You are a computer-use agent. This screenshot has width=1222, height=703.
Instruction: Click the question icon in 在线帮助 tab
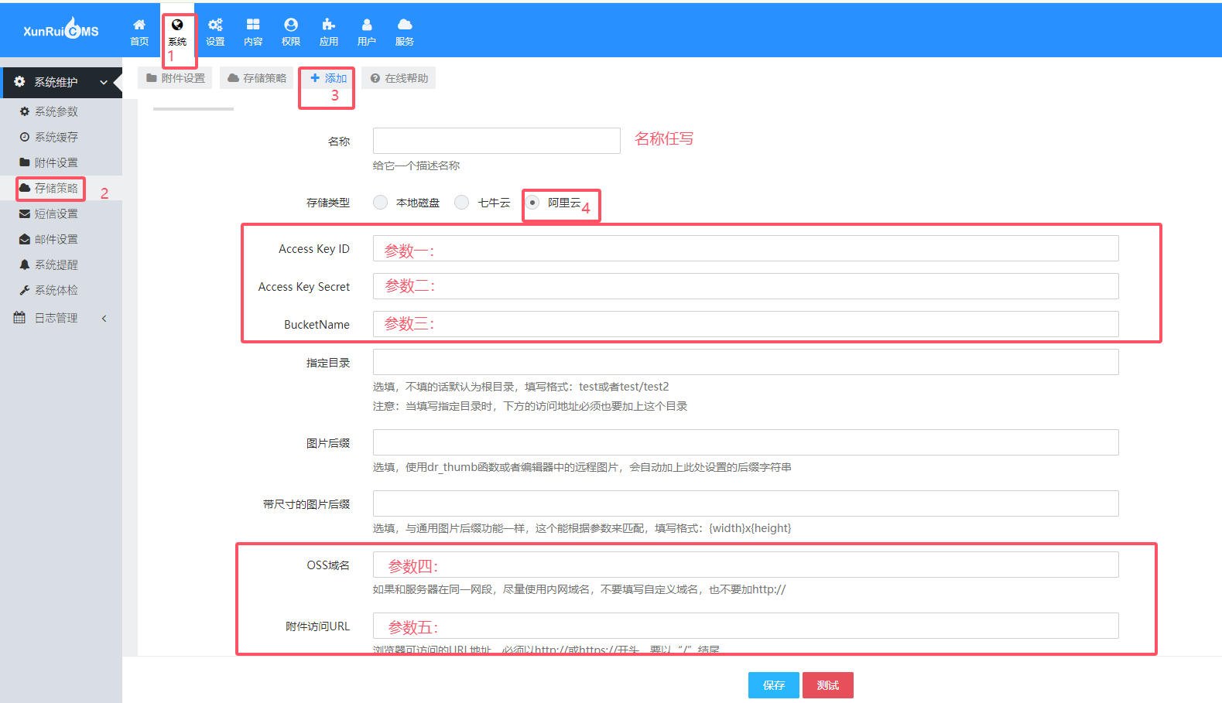[375, 78]
